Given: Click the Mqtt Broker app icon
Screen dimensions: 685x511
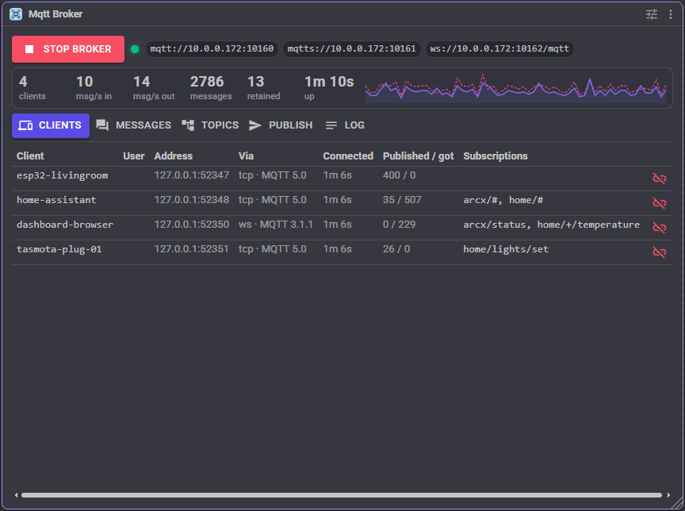Looking at the screenshot, I should click(16, 14).
